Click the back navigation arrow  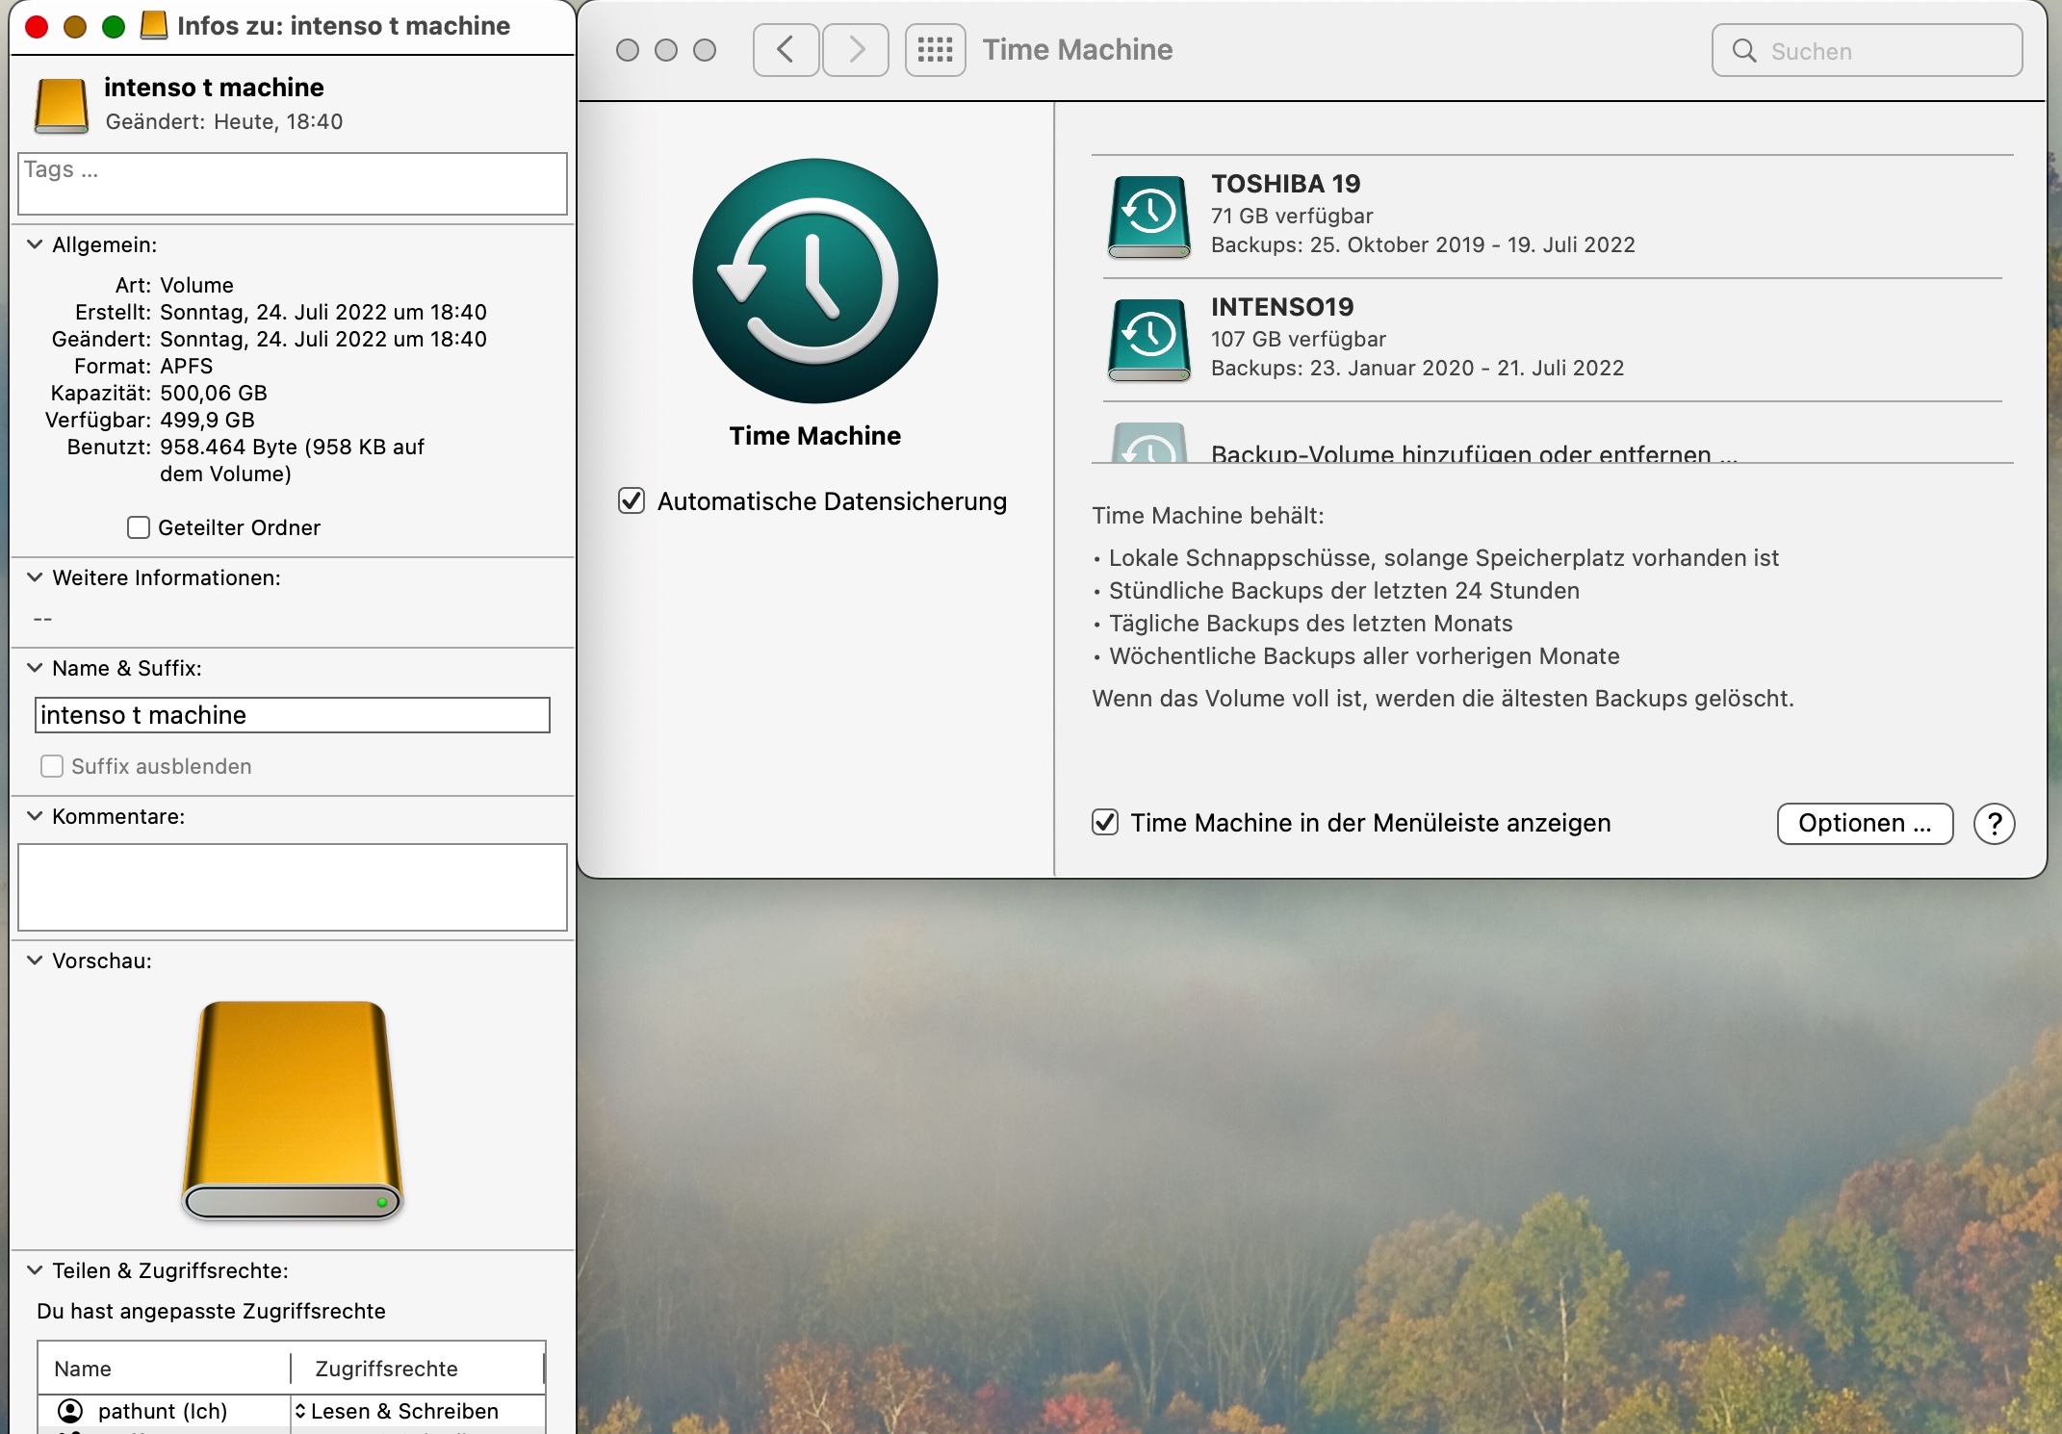[x=786, y=50]
